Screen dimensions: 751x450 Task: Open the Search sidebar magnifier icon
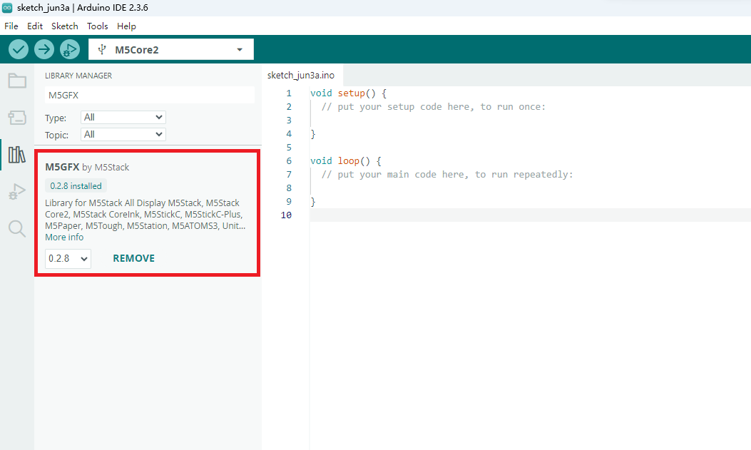click(17, 228)
